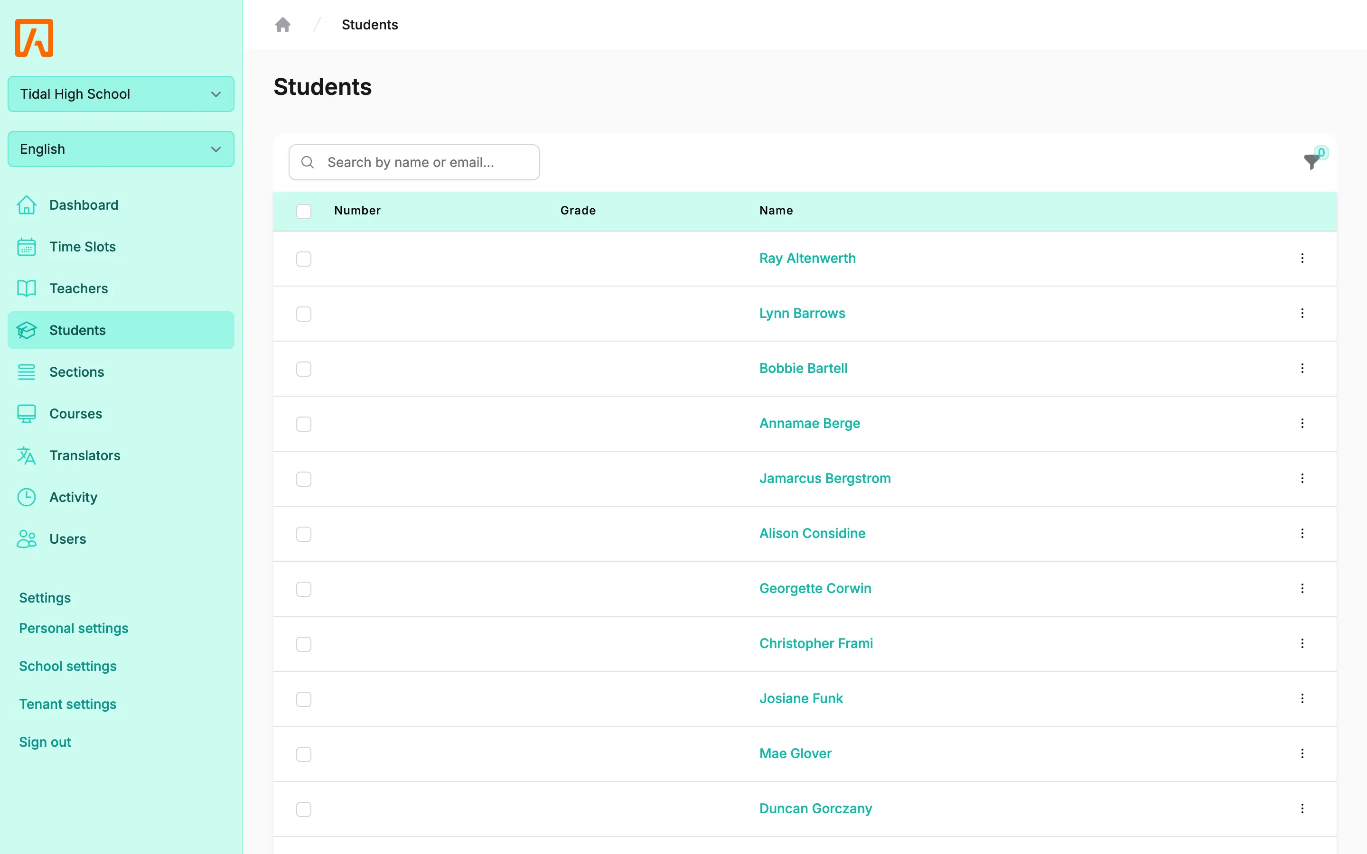Click the Courses monitor icon

27,414
